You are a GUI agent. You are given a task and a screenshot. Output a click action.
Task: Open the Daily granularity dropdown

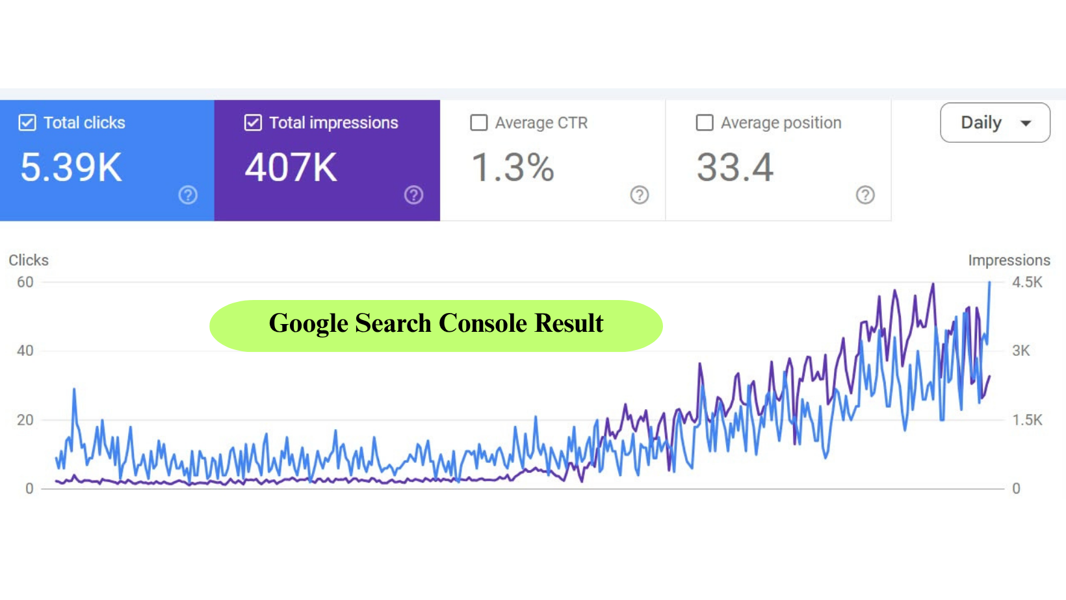click(x=995, y=122)
